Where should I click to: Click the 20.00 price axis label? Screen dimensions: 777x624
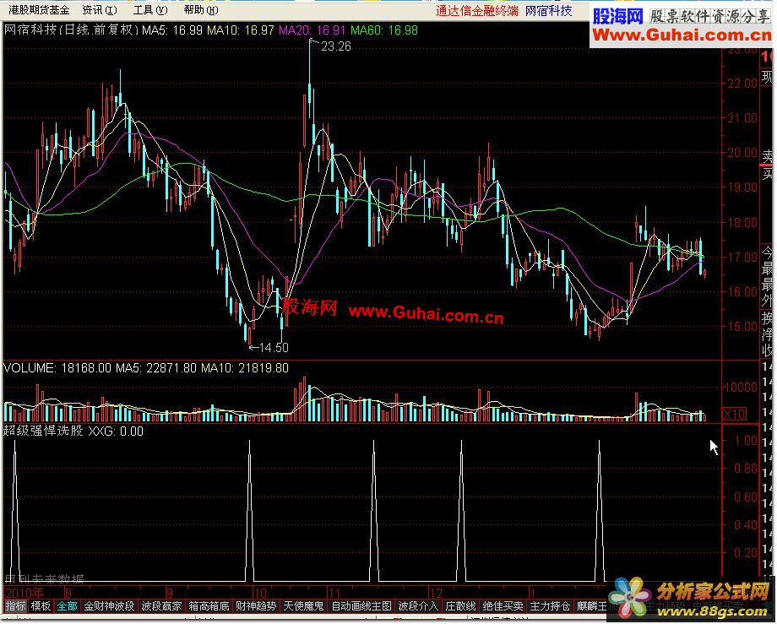[x=742, y=153]
